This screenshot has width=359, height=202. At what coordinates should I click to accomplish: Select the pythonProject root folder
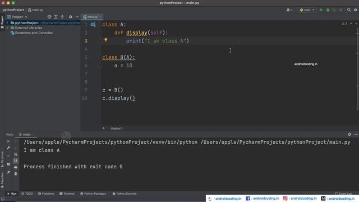pos(26,23)
